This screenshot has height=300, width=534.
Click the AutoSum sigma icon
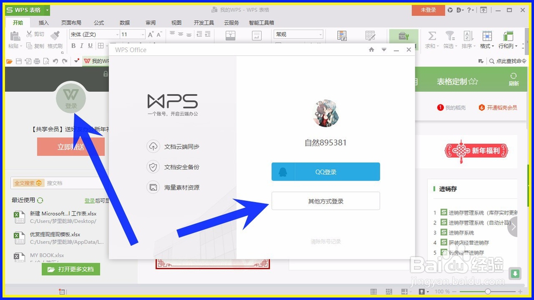(432, 36)
